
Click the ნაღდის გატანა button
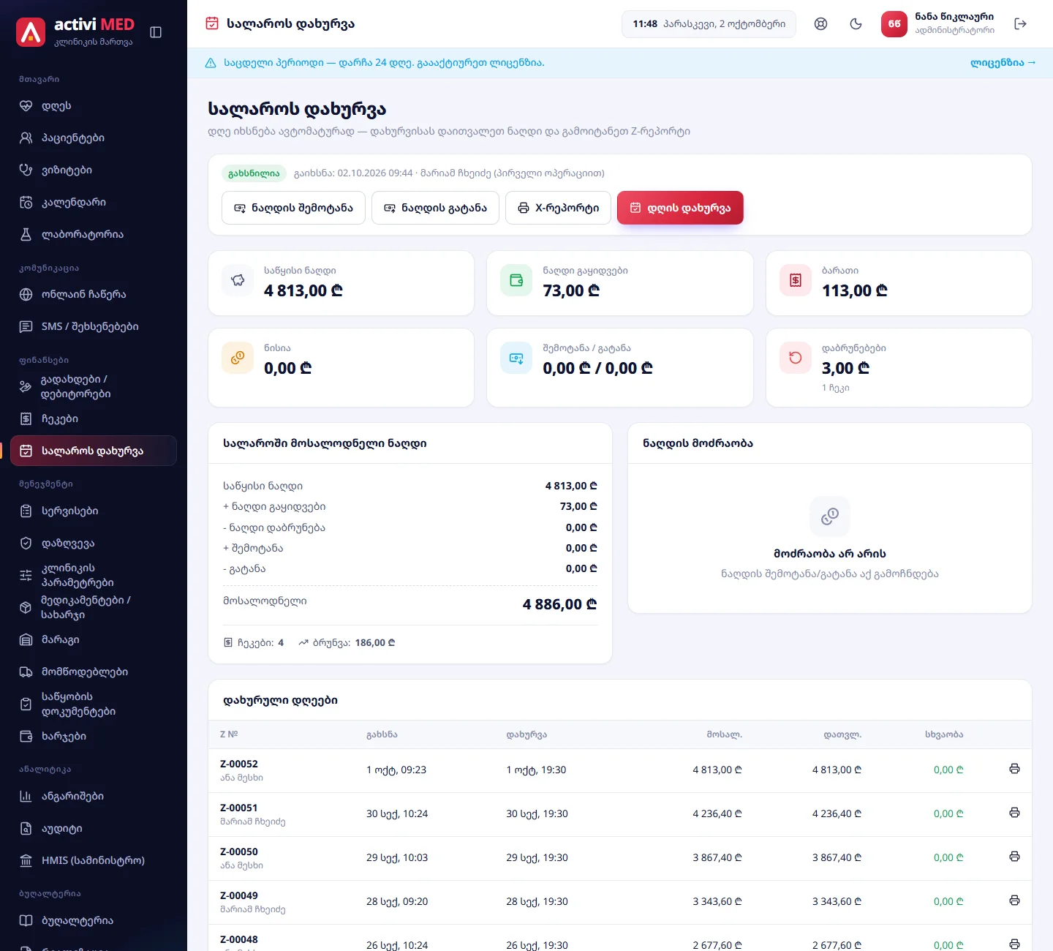click(x=435, y=208)
